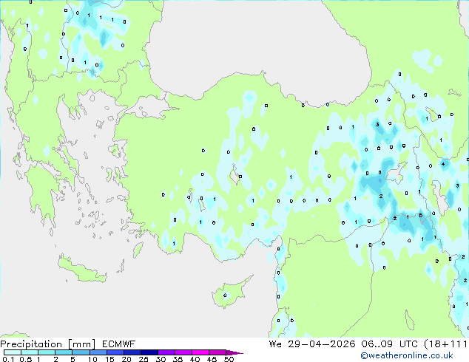Click the 15–20 mm blue legend swatch
The height and width of the screenshot is (362, 469).
click(x=115, y=352)
